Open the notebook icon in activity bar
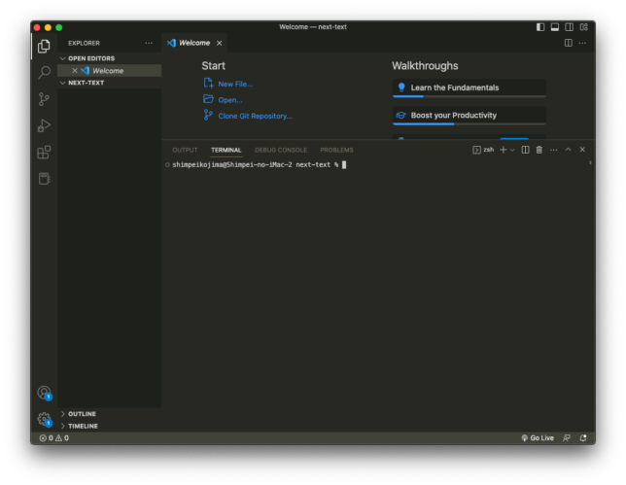 coord(44,179)
